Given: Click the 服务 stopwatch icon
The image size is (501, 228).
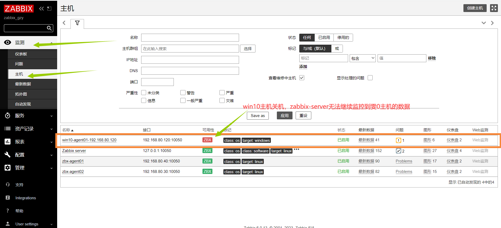Looking at the screenshot, I should coord(8,115).
